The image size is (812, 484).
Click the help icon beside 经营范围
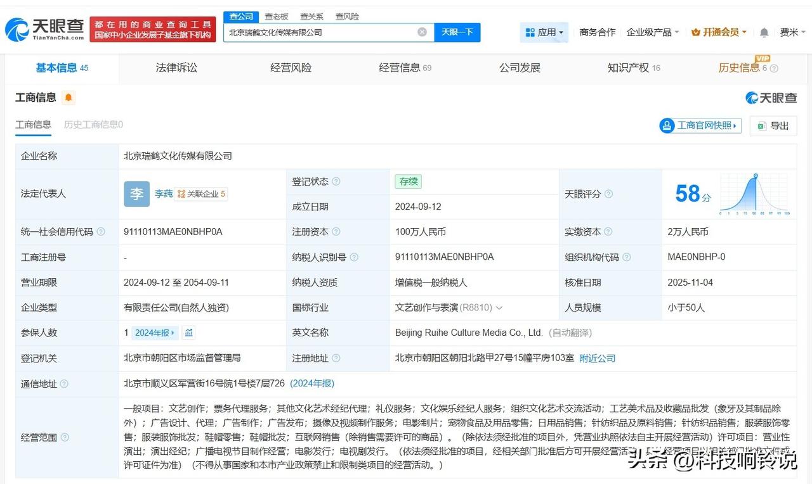click(64, 438)
